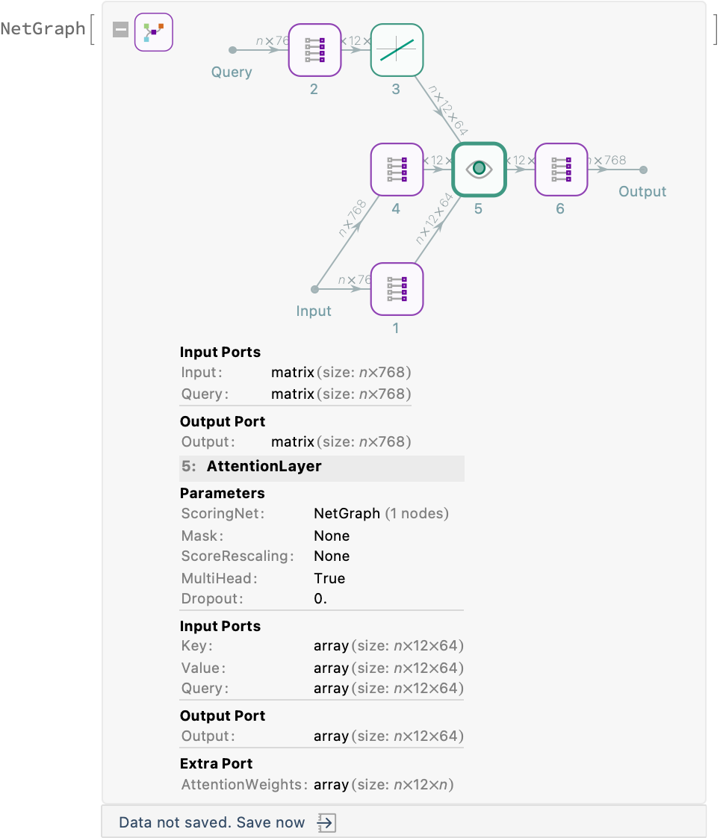Click the Input port dot

pyautogui.click(x=315, y=289)
